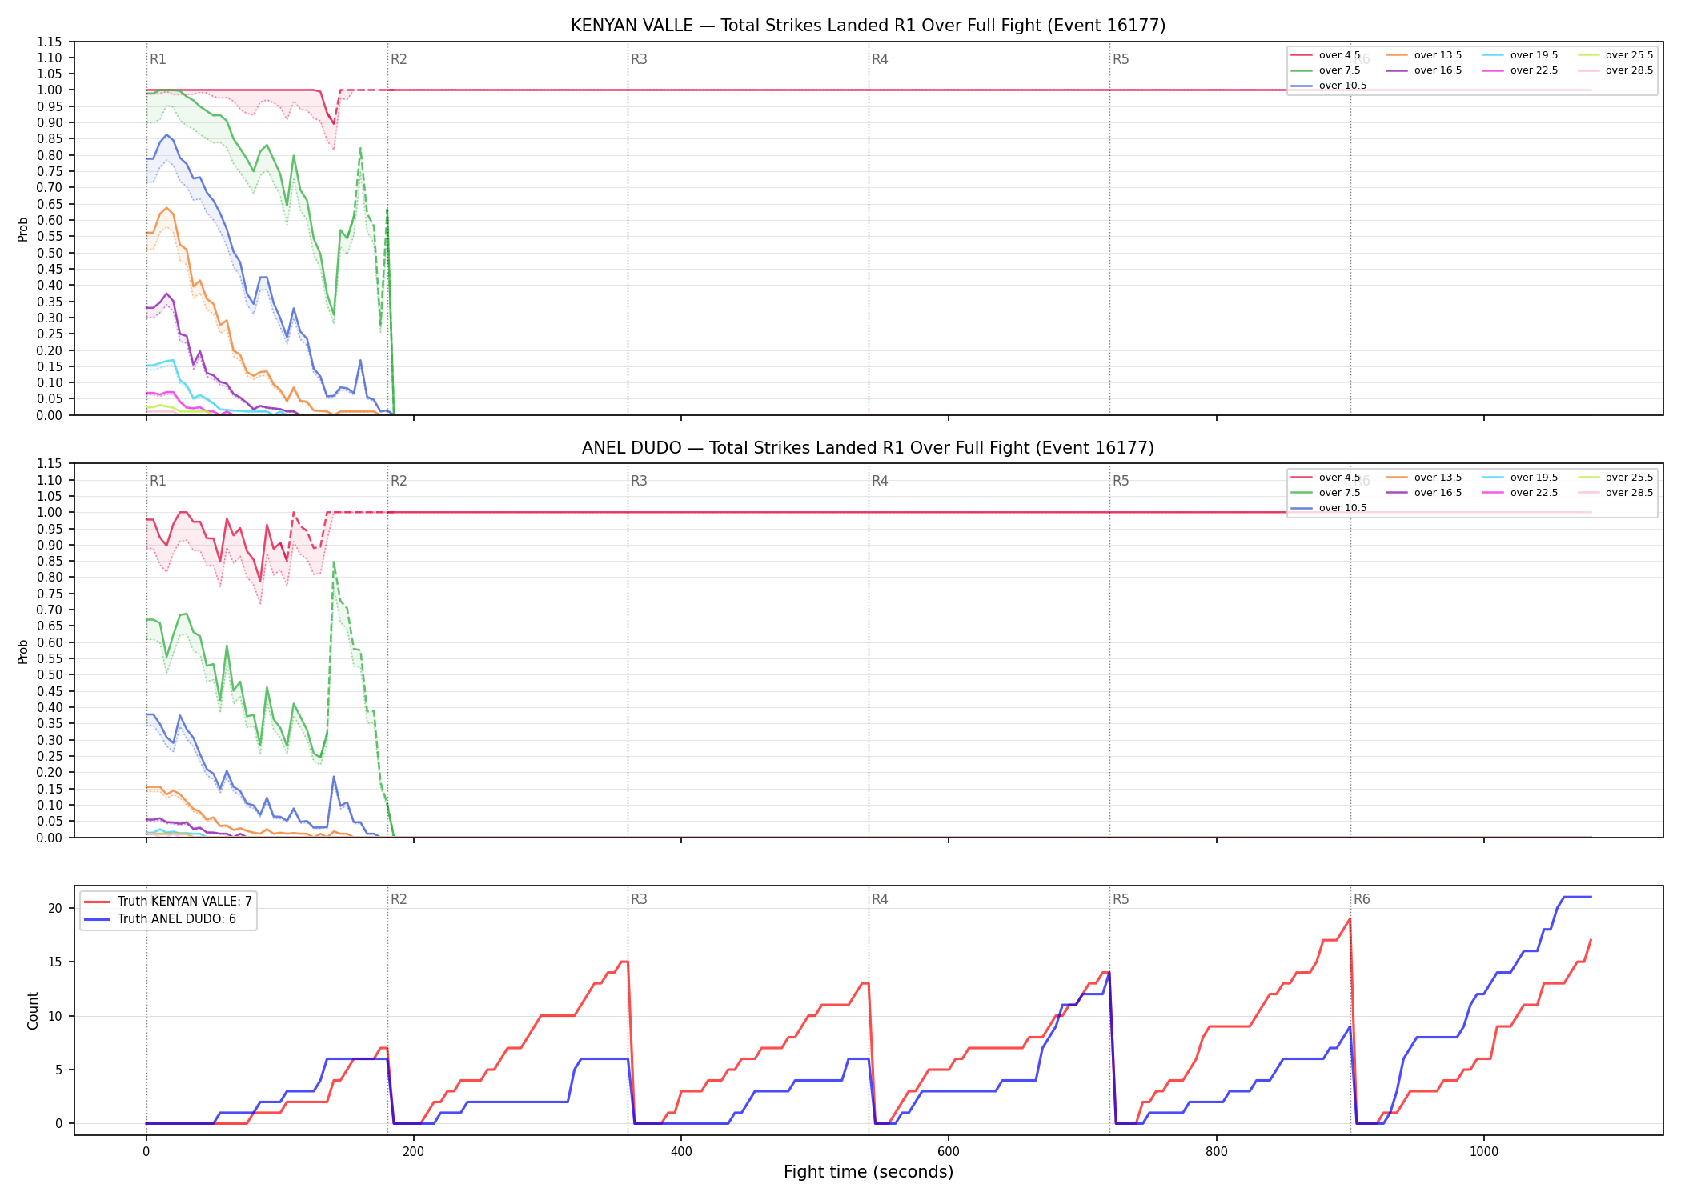Click the 'Fight time (seconds)' axis label

point(869,1172)
